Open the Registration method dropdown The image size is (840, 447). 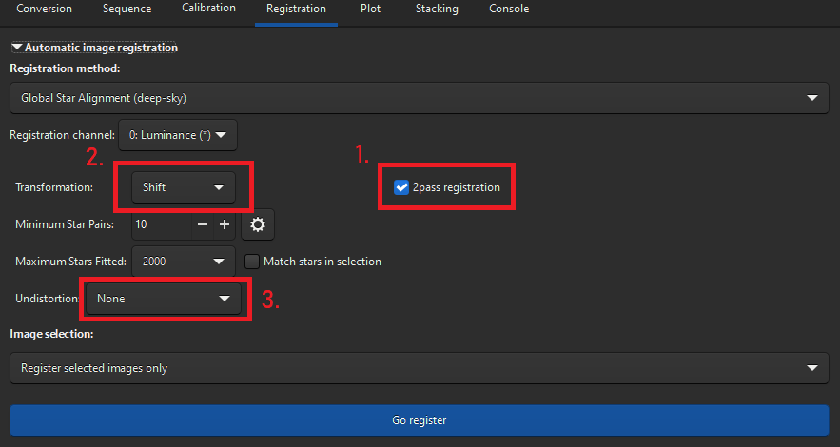(x=420, y=98)
